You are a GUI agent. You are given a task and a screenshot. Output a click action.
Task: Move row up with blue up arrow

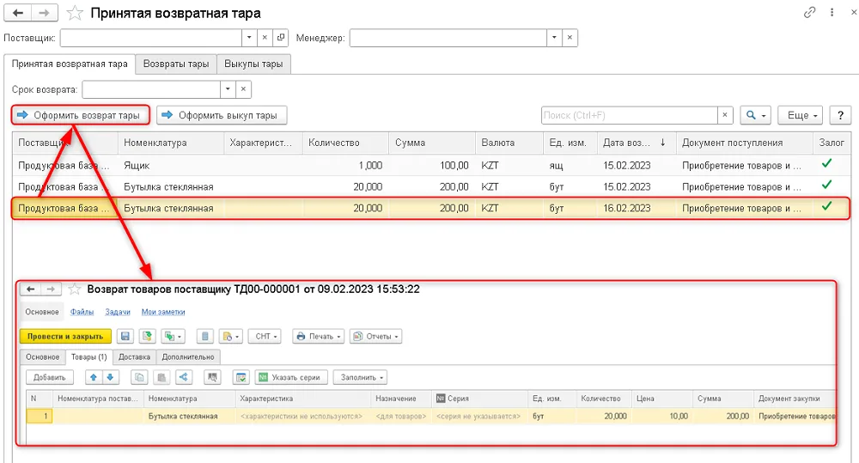coord(94,377)
